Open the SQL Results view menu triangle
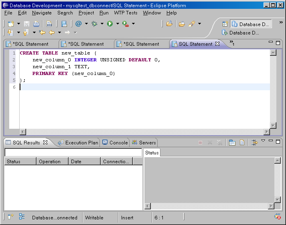286x225 pixels. coord(263,141)
